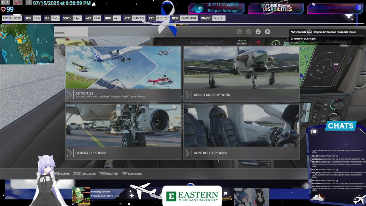Click the Eclipse Airways planet logo
This screenshot has width=366, height=206.
coord(198,9)
